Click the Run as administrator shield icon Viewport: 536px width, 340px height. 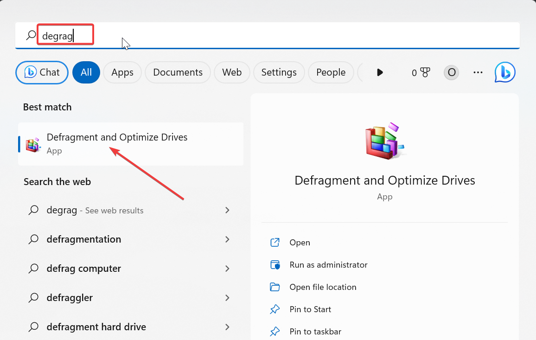pyautogui.click(x=275, y=265)
